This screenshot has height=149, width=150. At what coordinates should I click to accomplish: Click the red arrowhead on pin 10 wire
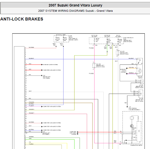click(x=42, y=65)
